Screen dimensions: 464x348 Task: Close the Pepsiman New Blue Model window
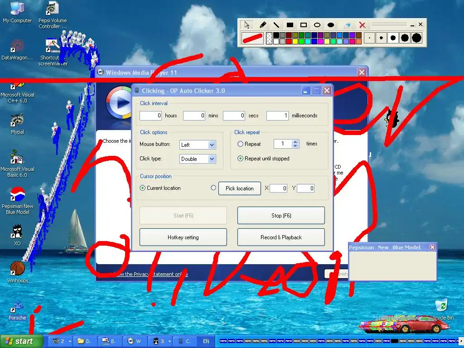[432, 247]
